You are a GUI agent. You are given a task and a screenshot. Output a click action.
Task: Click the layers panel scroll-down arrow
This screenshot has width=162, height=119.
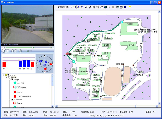coord(52,106)
